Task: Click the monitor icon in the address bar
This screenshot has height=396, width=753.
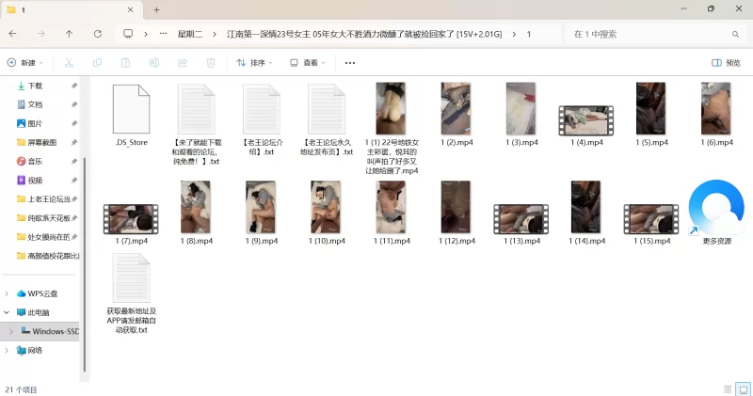Action: pos(128,34)
